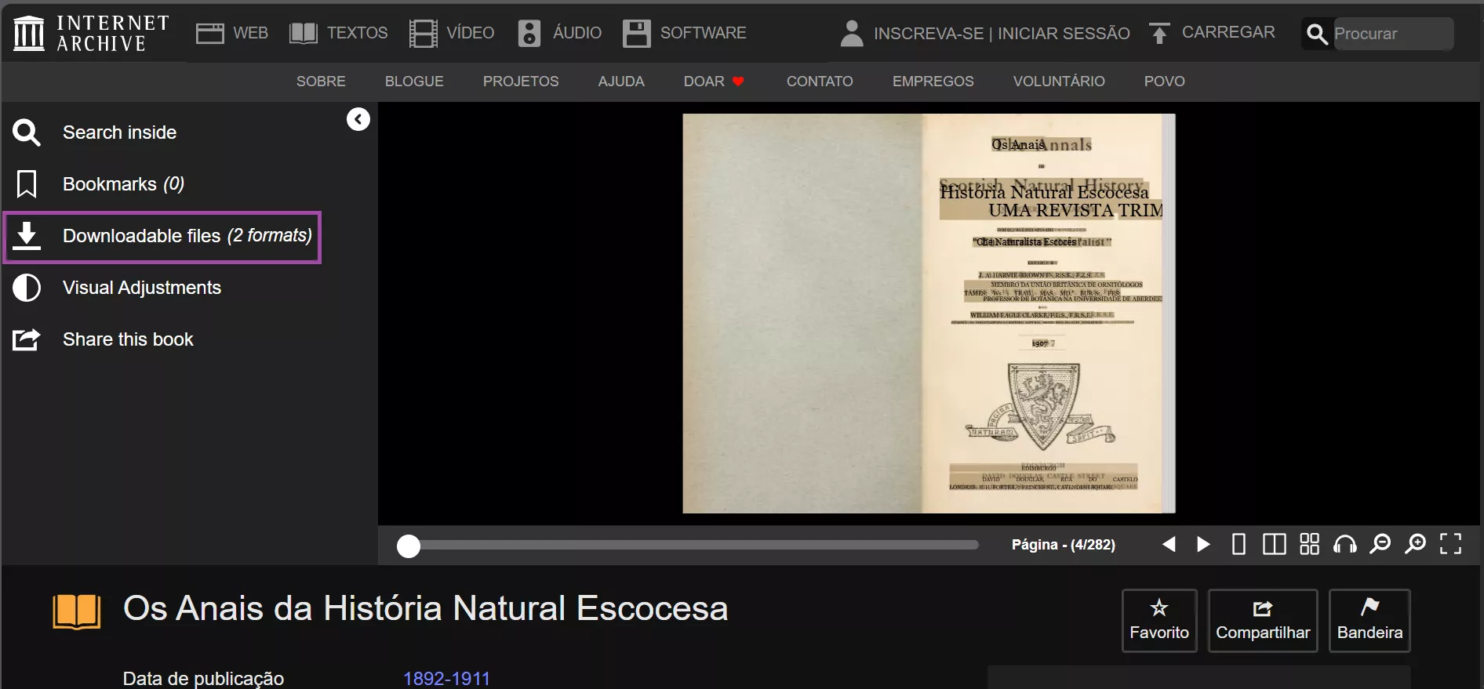The image size is (1484, 689).
Task: Click 'Os Anais da História Natural Escocesa' title
Action: pos(426,608)
